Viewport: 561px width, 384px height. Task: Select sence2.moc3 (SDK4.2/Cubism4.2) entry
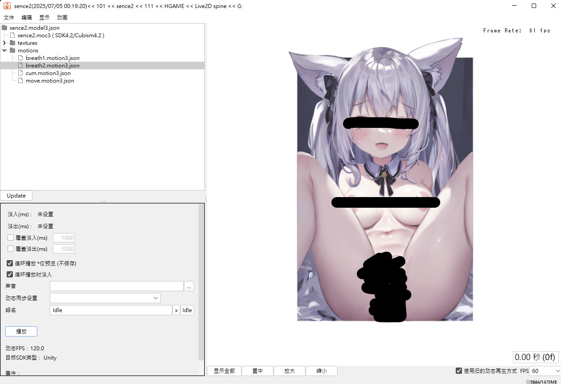coord(61,35)
